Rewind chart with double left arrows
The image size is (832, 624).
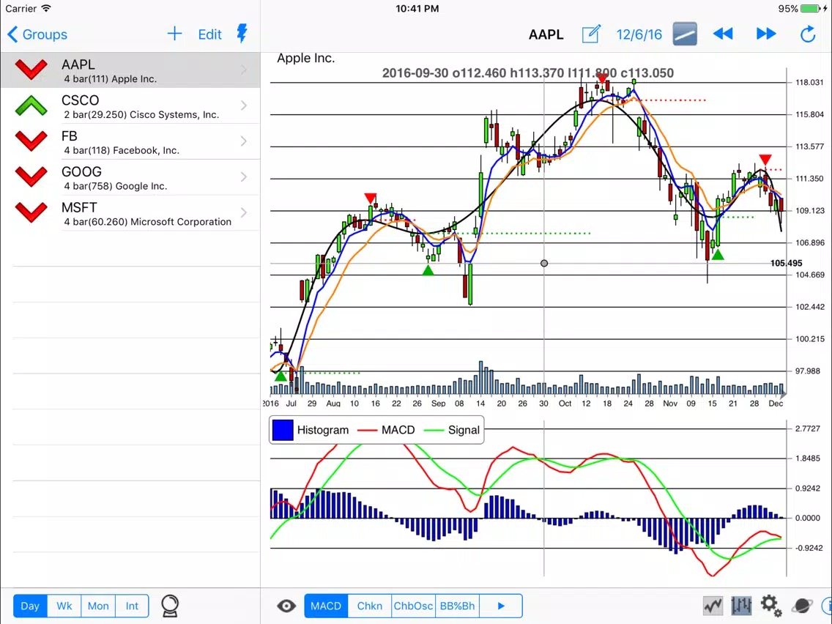(x=723, y=34)
